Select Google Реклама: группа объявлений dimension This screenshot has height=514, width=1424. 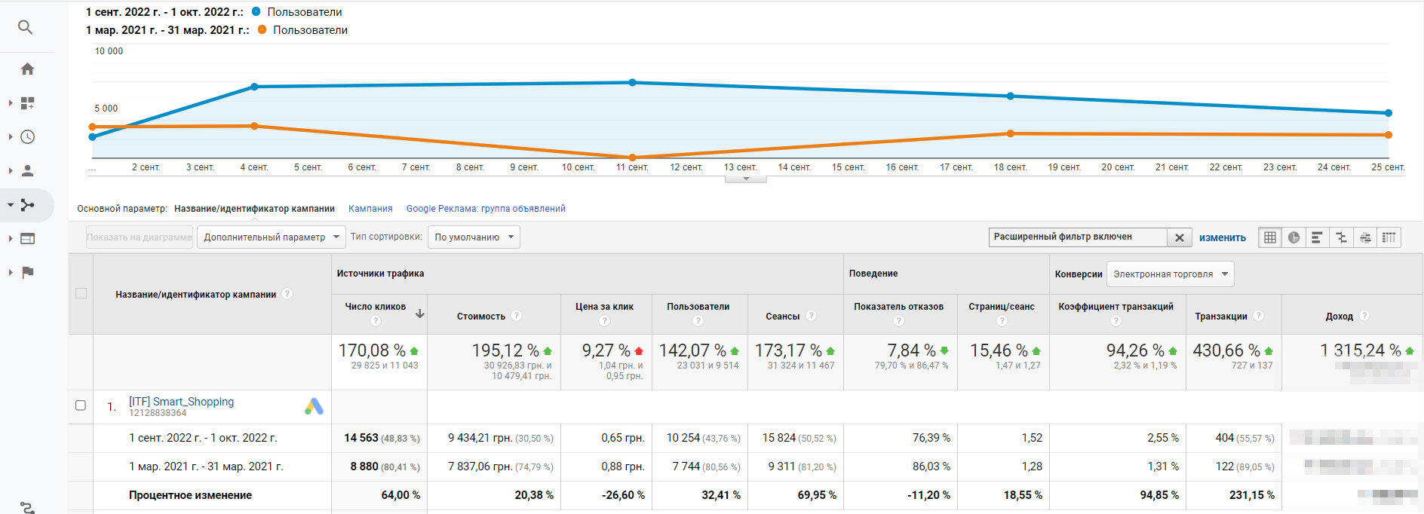point(486,209)
